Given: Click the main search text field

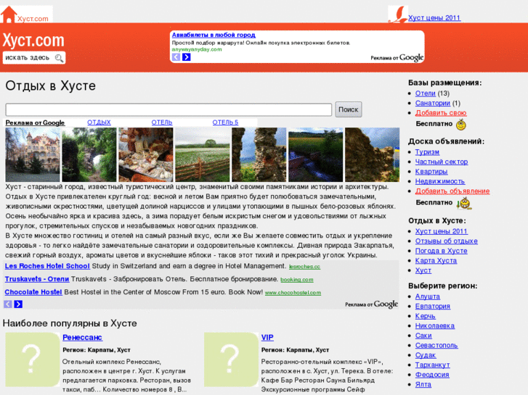Looking at the screenshot, I should click(x=168, y=109).
